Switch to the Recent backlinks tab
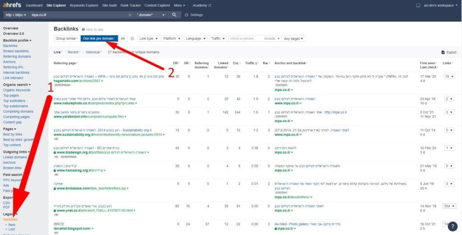This screenshot has width=462, height=235. pos(74,52)
